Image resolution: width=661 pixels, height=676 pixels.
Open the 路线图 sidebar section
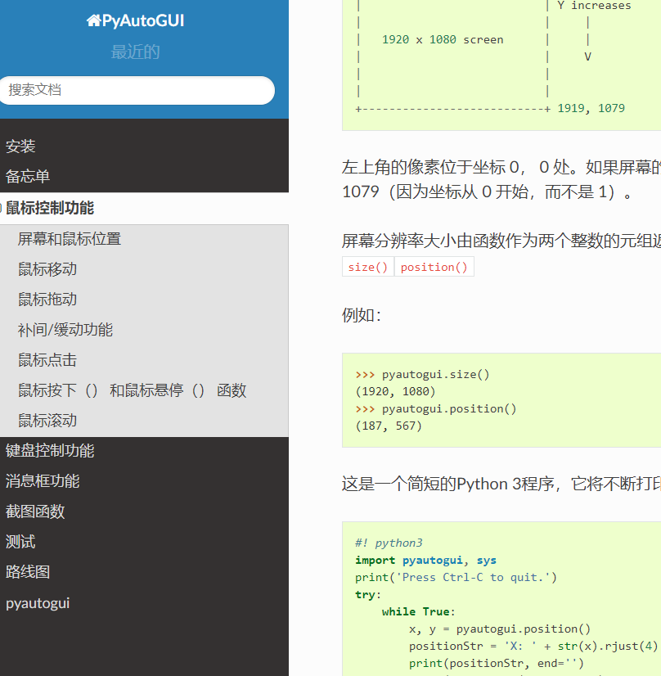click(x=28, y=572)
